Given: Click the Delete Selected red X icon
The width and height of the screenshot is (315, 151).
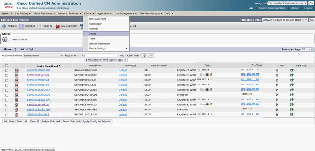Looking at the screenshot, I should [57, 26].
